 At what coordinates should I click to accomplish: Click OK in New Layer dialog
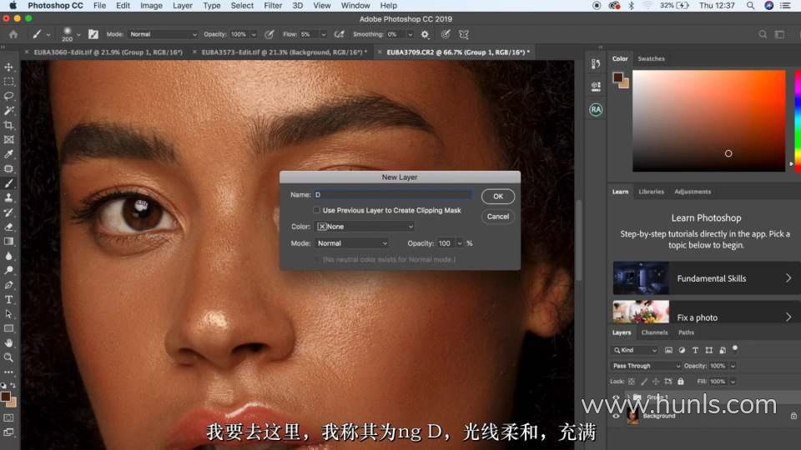coord(497,197)
